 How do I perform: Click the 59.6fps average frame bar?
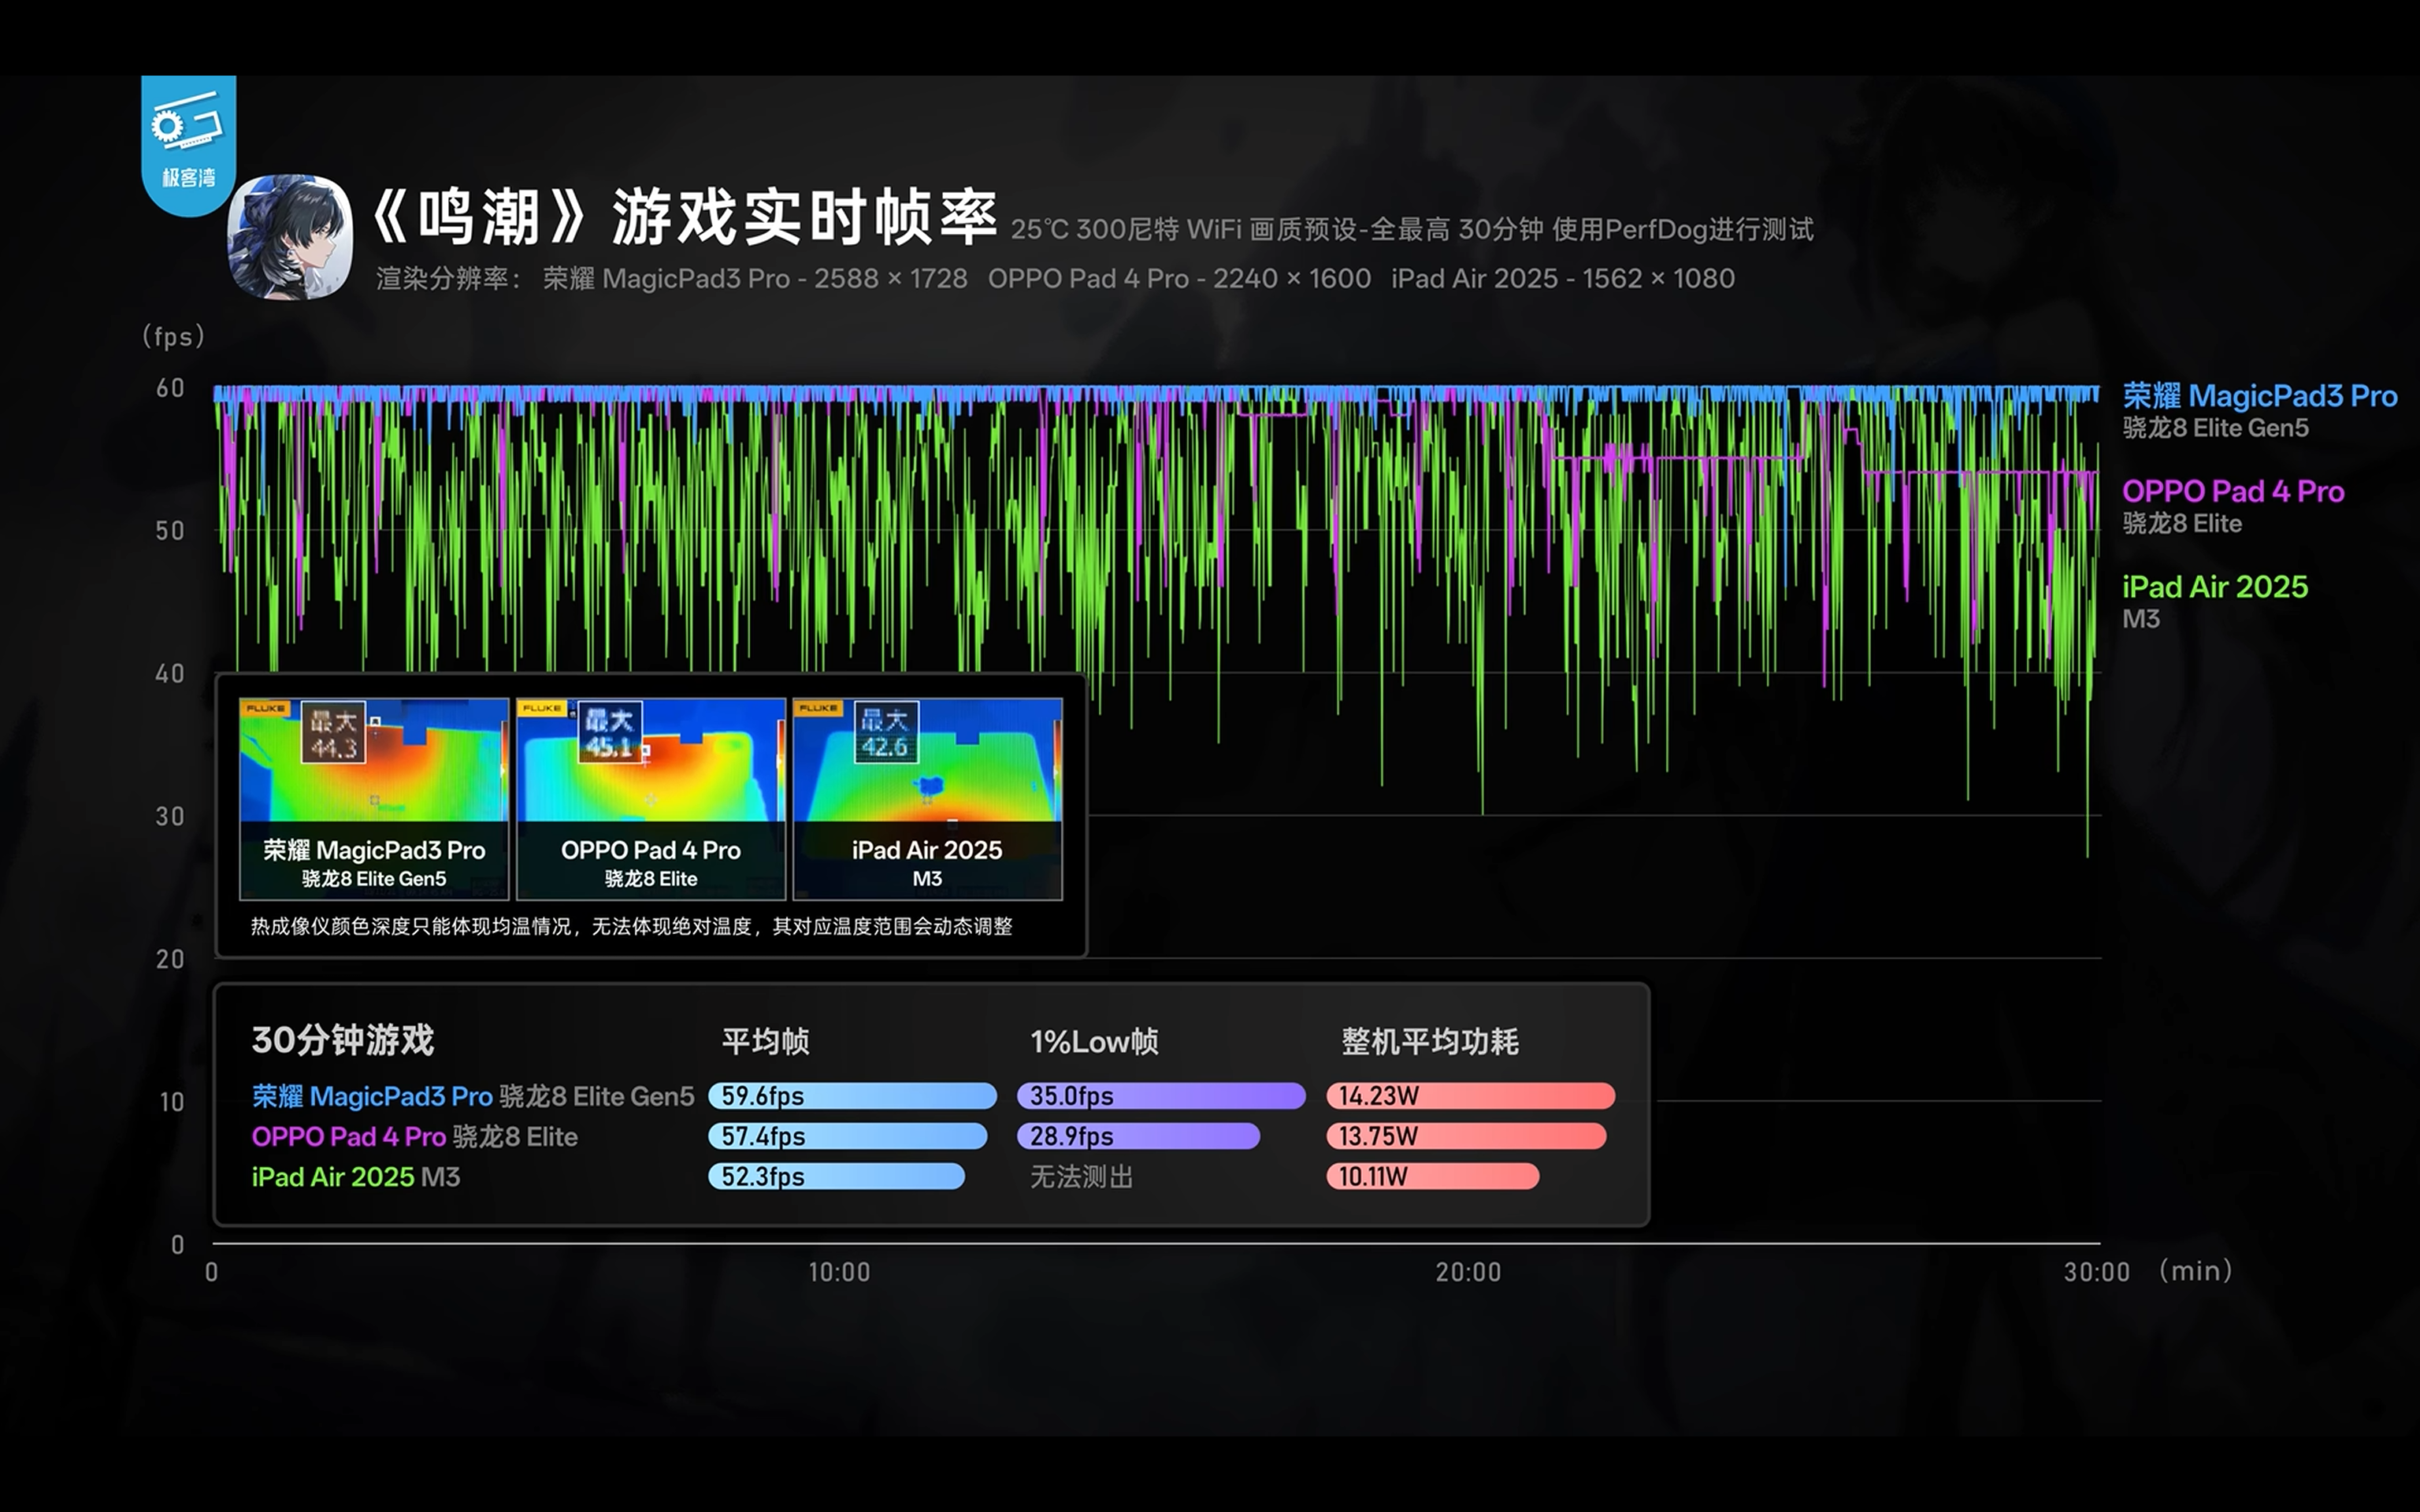[x=852, y=1096]
